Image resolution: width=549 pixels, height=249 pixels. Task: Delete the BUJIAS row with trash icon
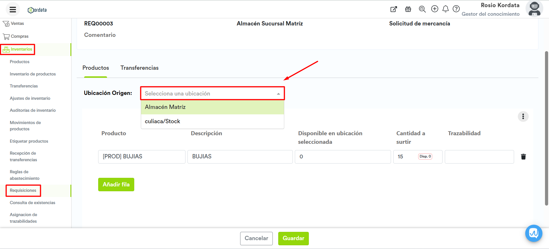tap(523, 157)
